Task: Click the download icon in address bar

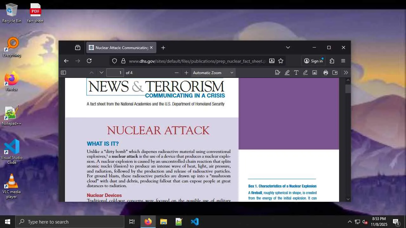Action: tap(272, 61)
